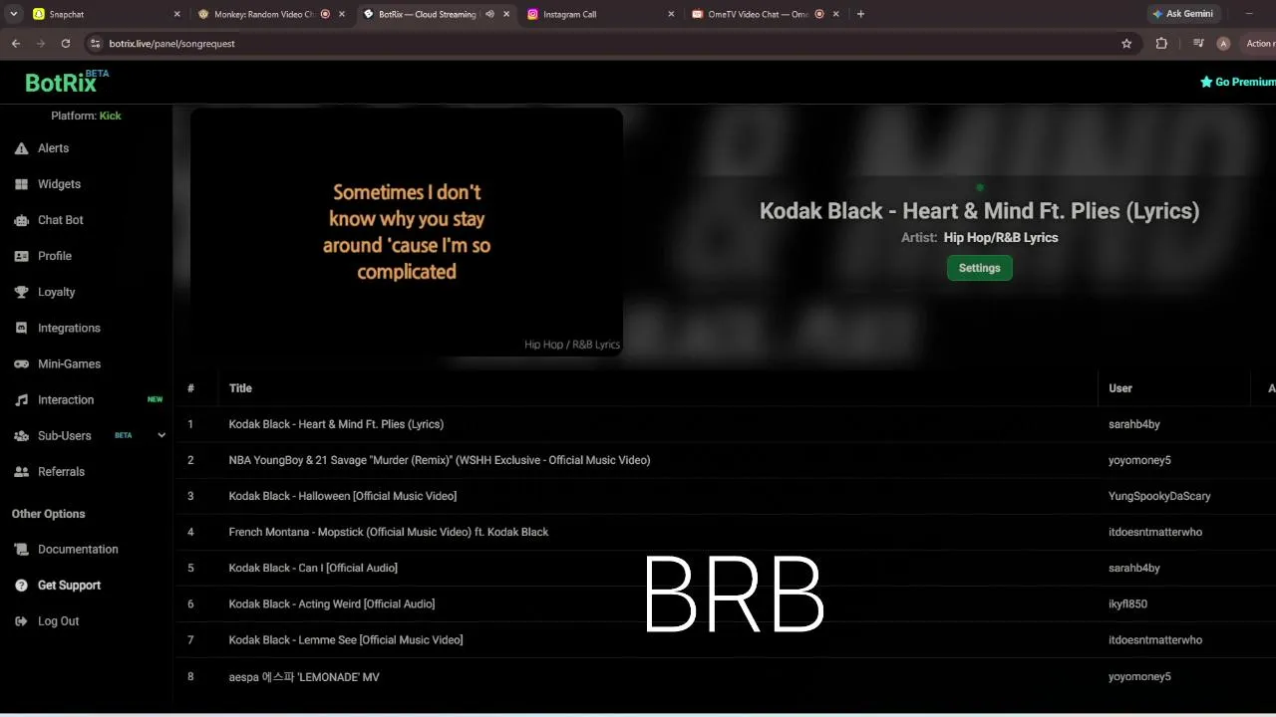1276x717 pixels.
Task: Select the Referrals people icon
Action: (21, 472)
